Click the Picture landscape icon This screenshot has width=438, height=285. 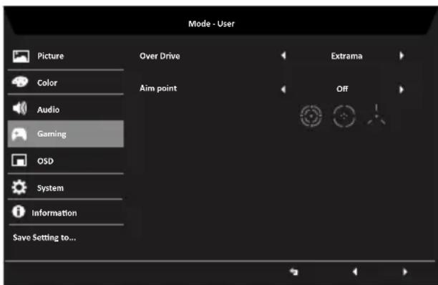tap(21, 56)
